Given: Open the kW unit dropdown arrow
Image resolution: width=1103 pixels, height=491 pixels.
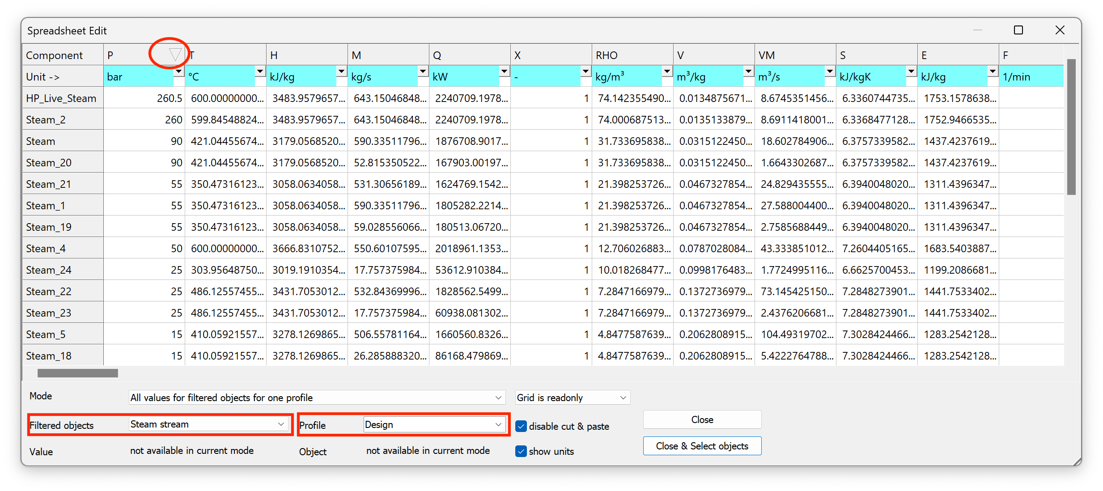Looking at the screenshot, I should (x=504, y=72).
